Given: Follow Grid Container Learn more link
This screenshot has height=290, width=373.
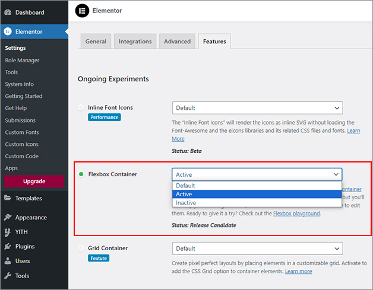Looking at the screenshot, I should pos(298,271).
